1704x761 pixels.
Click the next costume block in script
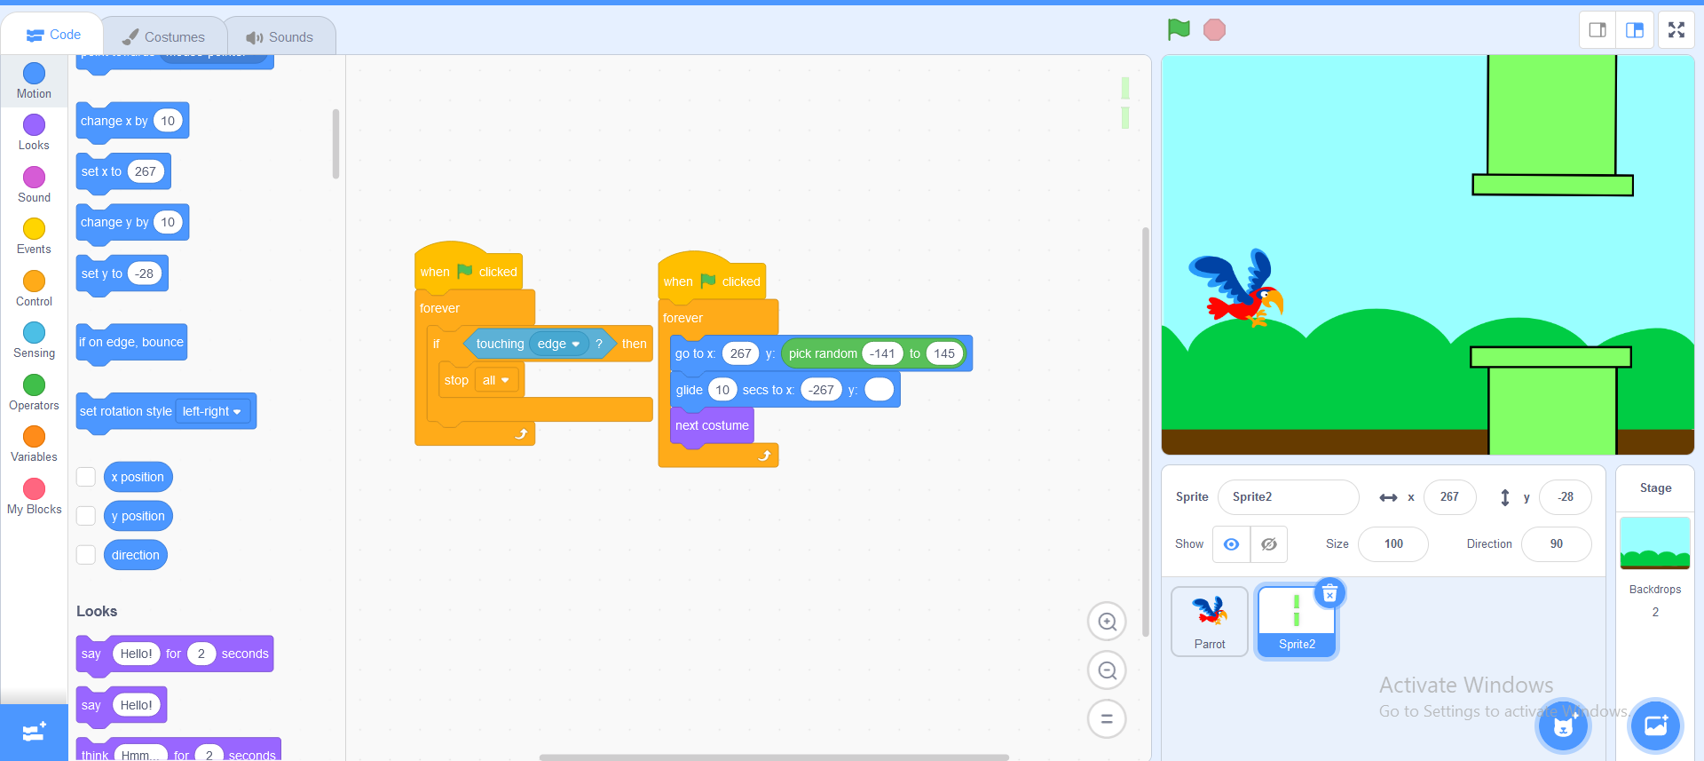click(x=712, y=426)
